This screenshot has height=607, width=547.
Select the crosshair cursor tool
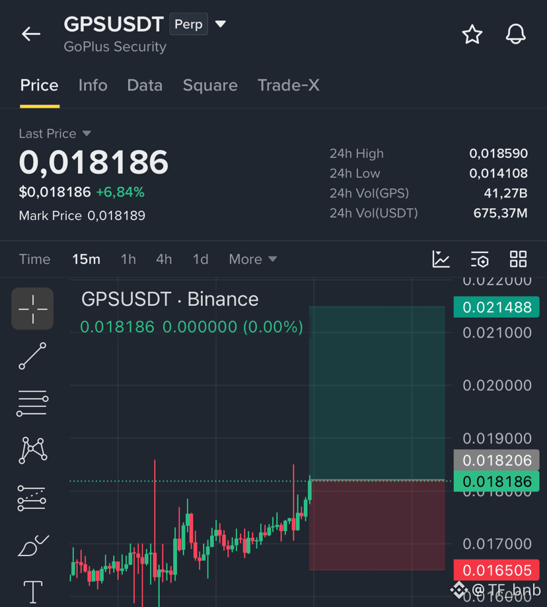[x=32, y=308]
